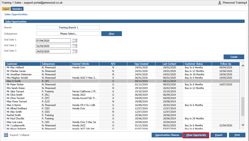Click the Create button
249x141 pixels.
click(234, 57)
